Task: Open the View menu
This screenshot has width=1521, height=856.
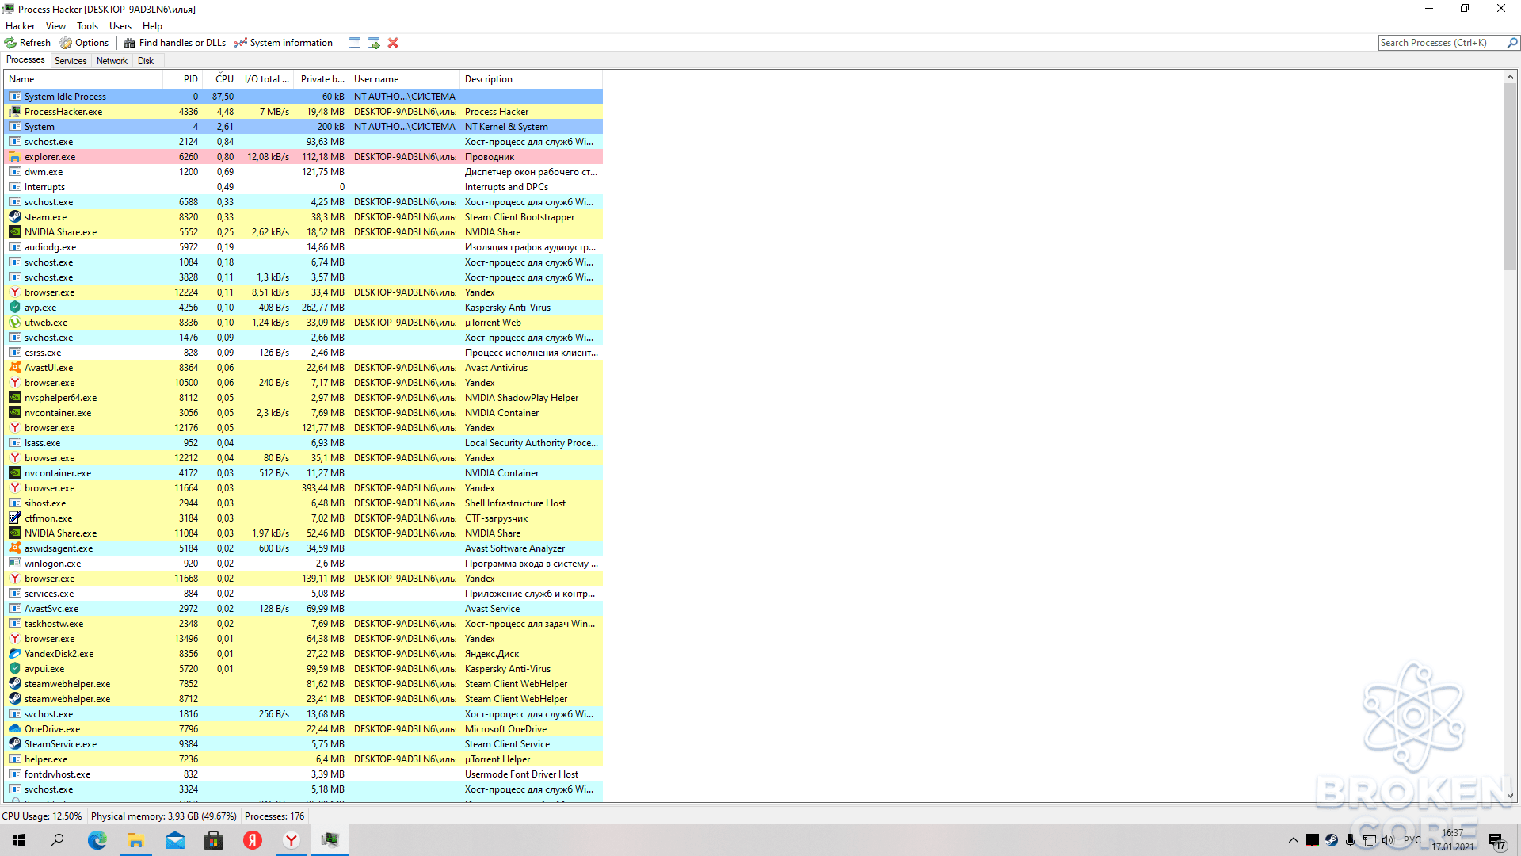Action: [55, 26]
